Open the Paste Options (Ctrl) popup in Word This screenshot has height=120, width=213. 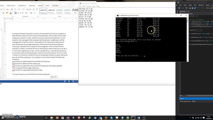[54, 77]
